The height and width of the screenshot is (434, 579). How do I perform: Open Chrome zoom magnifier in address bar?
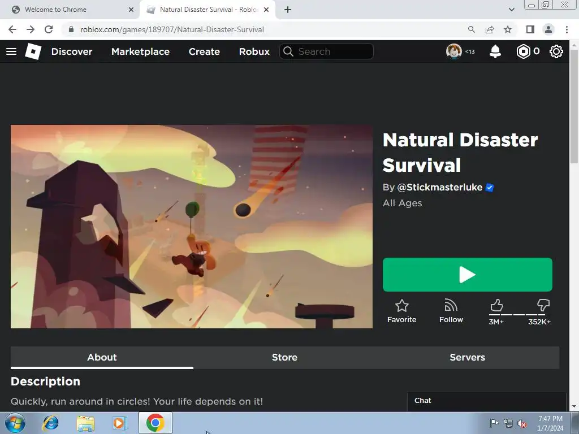[471, 29]
